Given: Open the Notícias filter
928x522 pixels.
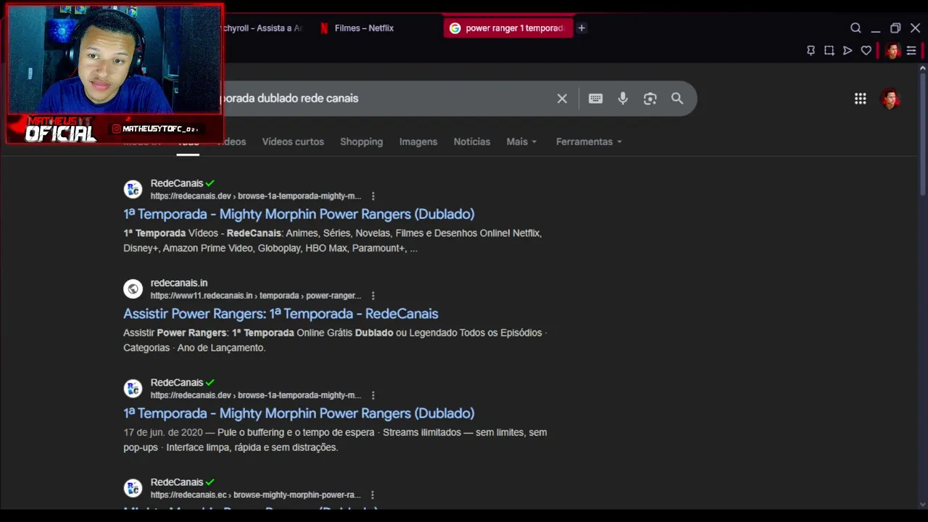Looking at the screenshot, I should click(x=472, y=141).
